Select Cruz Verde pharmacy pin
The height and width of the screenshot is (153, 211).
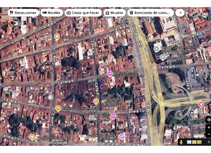(x=201, y=105)
